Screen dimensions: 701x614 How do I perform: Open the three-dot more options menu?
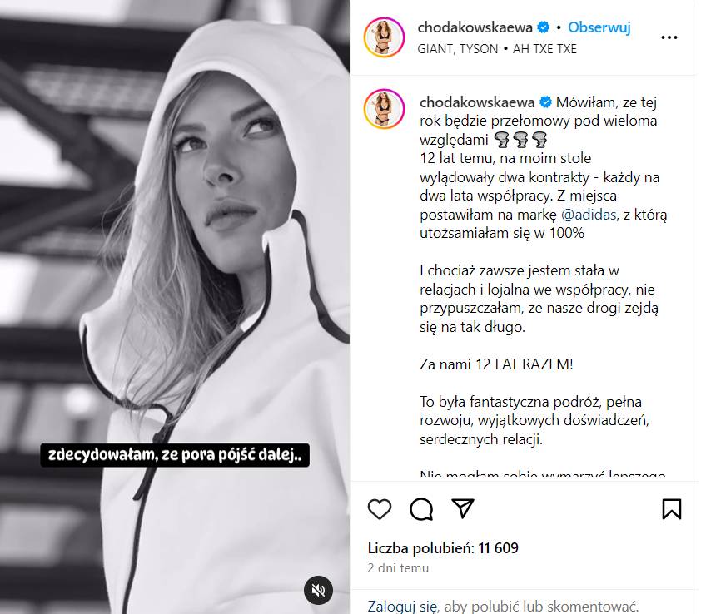pos(669,37)
